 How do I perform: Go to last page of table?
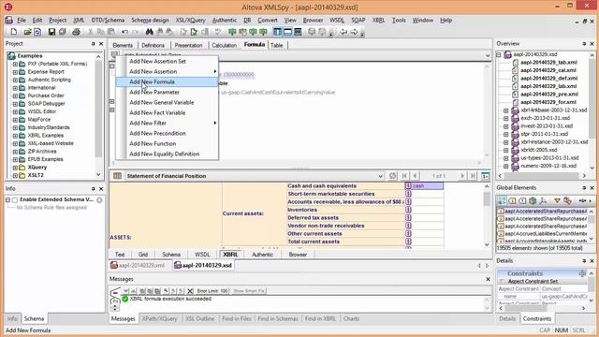point(473,176)
